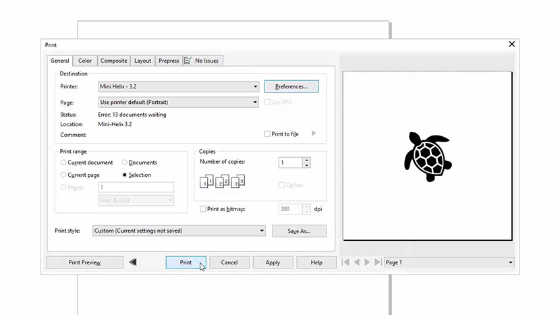Choose the Current page print range
This screenshot has width=560, height=315.
[x=63, y=175]
